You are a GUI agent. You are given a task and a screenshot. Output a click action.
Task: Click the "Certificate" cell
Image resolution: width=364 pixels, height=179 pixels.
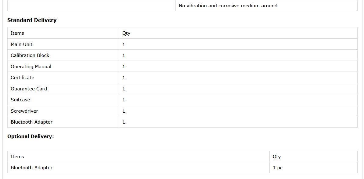[22, 78]
